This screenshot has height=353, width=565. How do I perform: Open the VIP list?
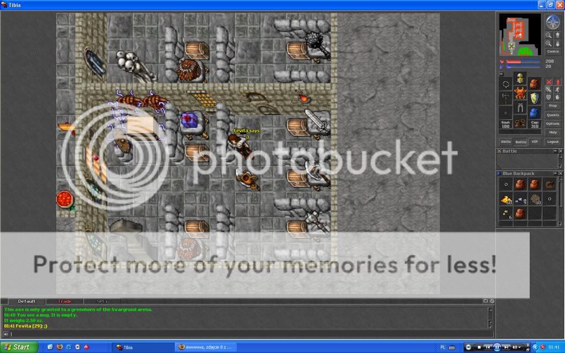coord(535,142)
